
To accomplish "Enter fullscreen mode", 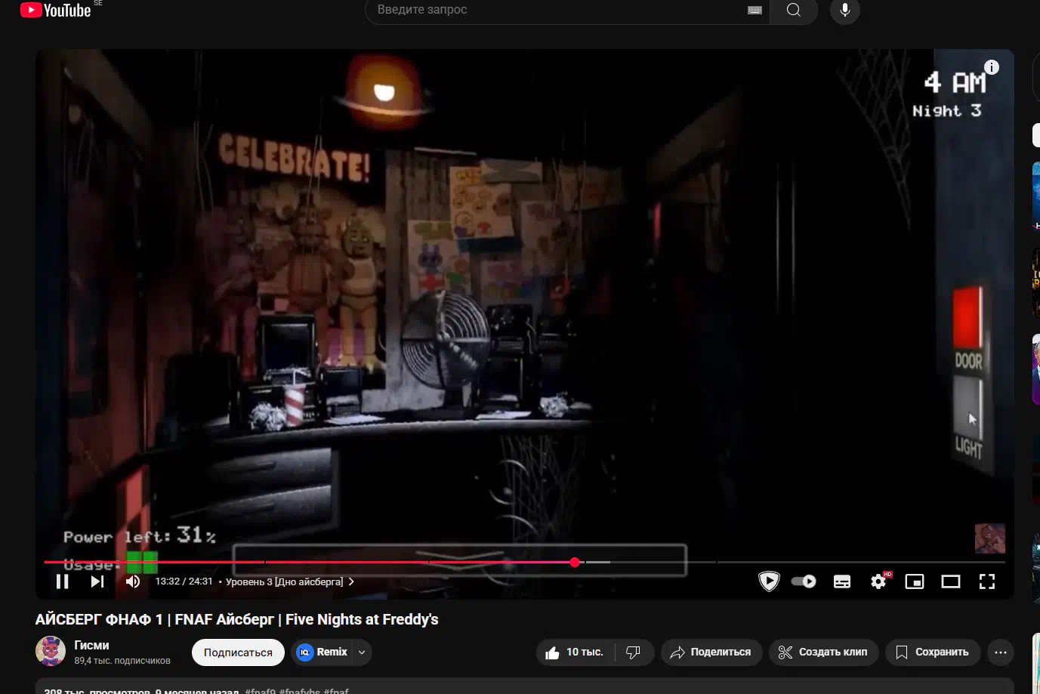I will point(987,581).
